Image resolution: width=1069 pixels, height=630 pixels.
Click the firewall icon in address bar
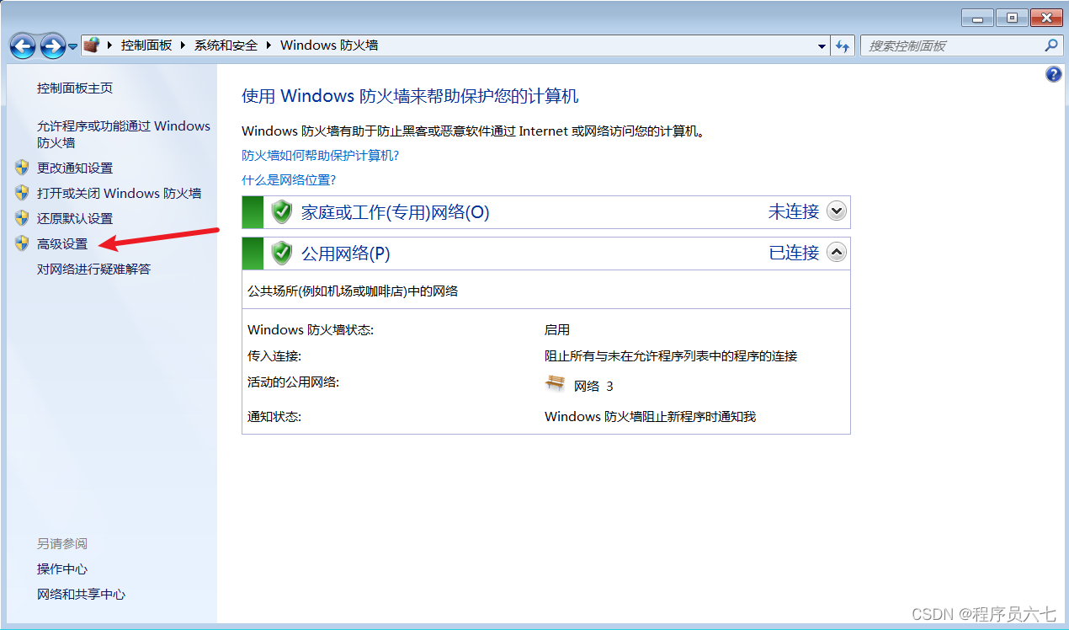tap(93, 45)
